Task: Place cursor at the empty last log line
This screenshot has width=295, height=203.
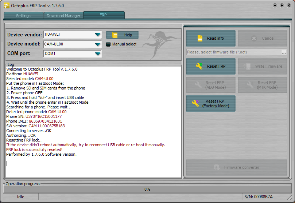Action: (7, 163)
